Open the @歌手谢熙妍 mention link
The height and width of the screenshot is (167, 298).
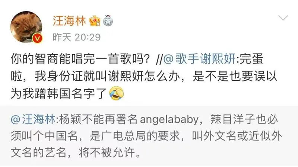(200, 59)
